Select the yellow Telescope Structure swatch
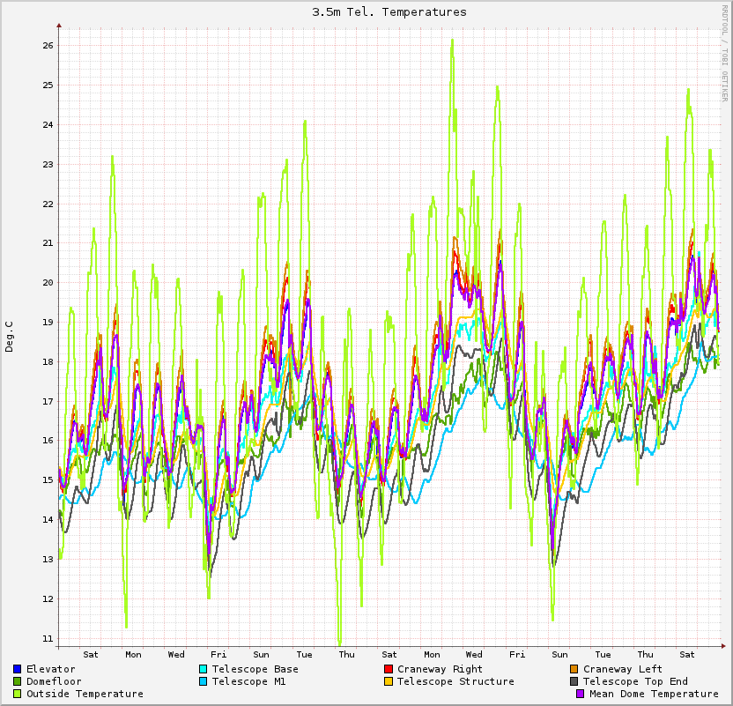 389,681
